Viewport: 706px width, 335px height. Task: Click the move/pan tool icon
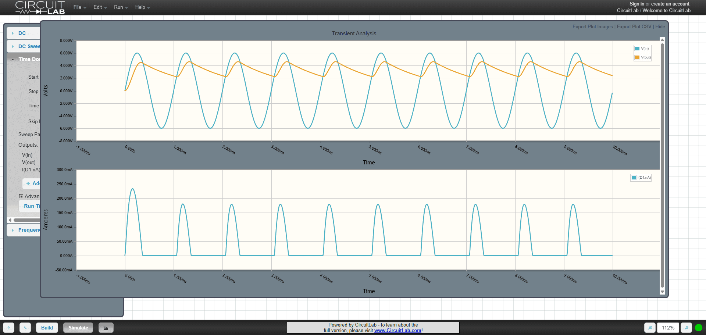pos(8,328)
